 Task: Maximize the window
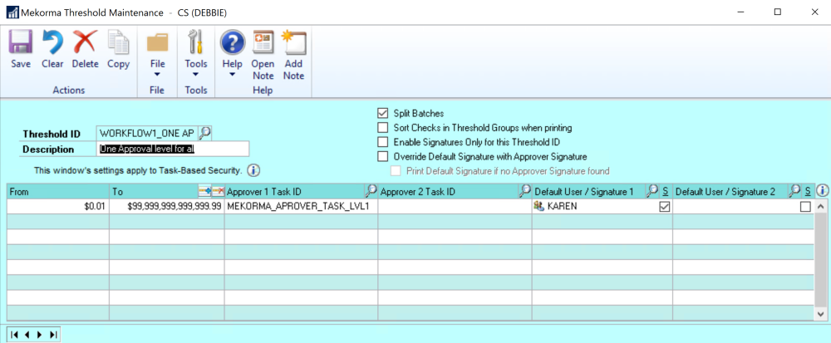pos(778,12)
